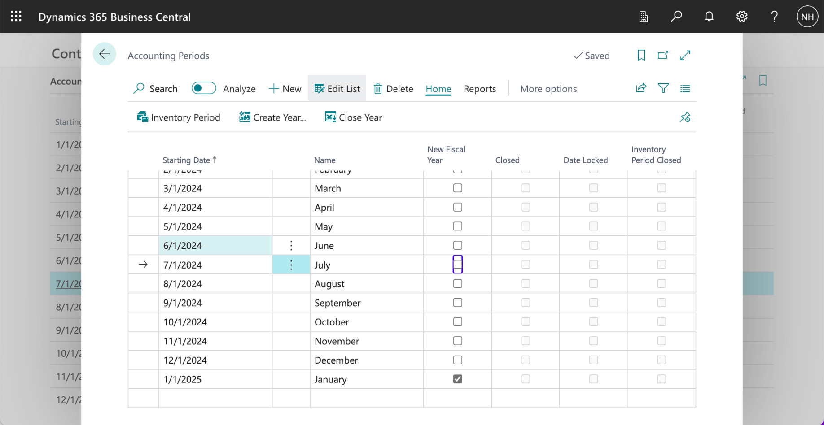Select the 11/1/2024 starting date cell
Viewport: 824px width, 425px height.
point(215,341)
